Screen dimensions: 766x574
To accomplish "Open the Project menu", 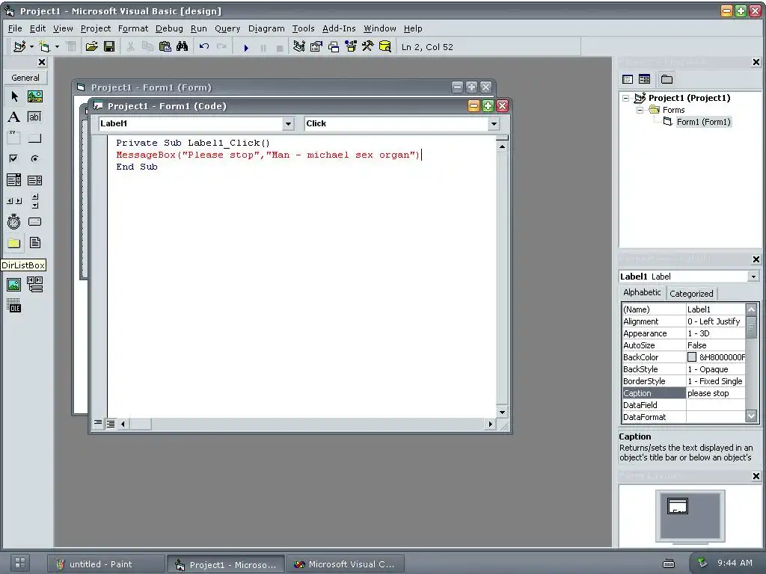I will (x=96, y=28).
